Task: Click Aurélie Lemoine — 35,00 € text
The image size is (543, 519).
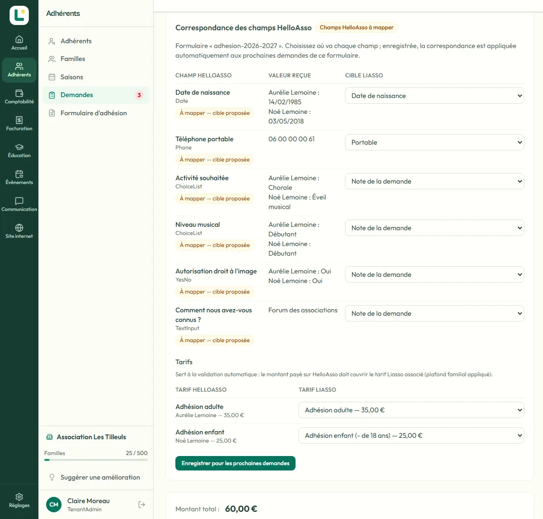Action: point(210,415)
